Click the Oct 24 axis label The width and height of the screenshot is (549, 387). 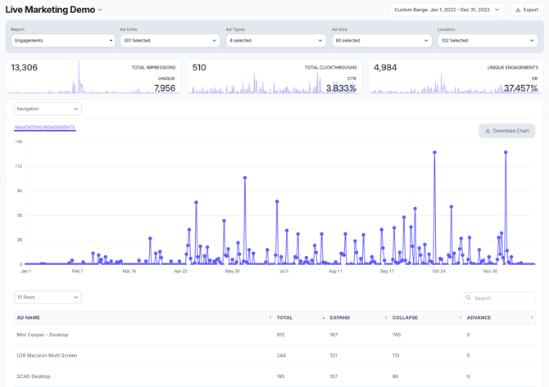click(x=438, y=271)
